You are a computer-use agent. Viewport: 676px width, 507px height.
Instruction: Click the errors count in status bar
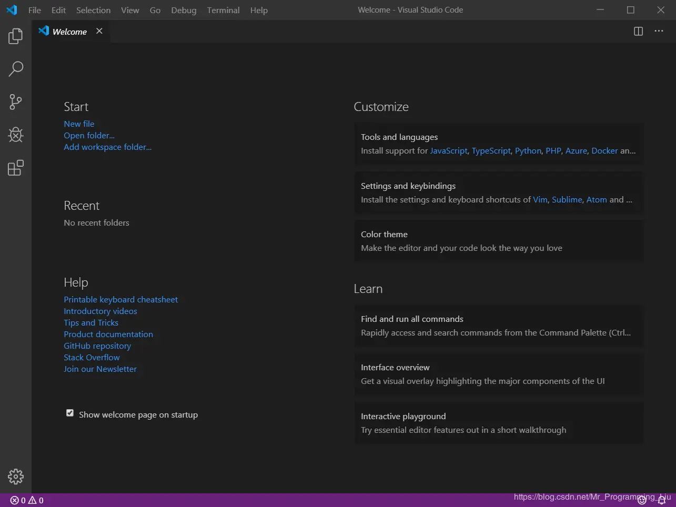tap(18, 500)
